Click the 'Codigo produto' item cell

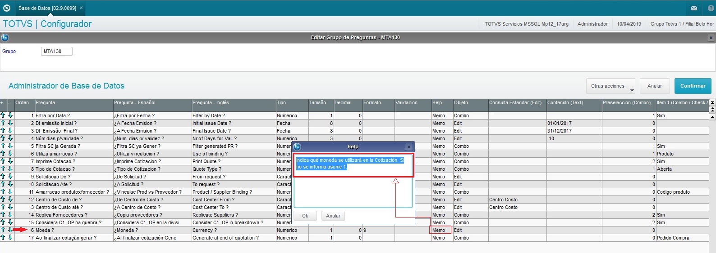[x=682, y=192]
